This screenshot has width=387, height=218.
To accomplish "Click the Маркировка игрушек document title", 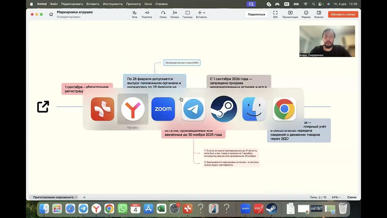I will coord(75,12).
